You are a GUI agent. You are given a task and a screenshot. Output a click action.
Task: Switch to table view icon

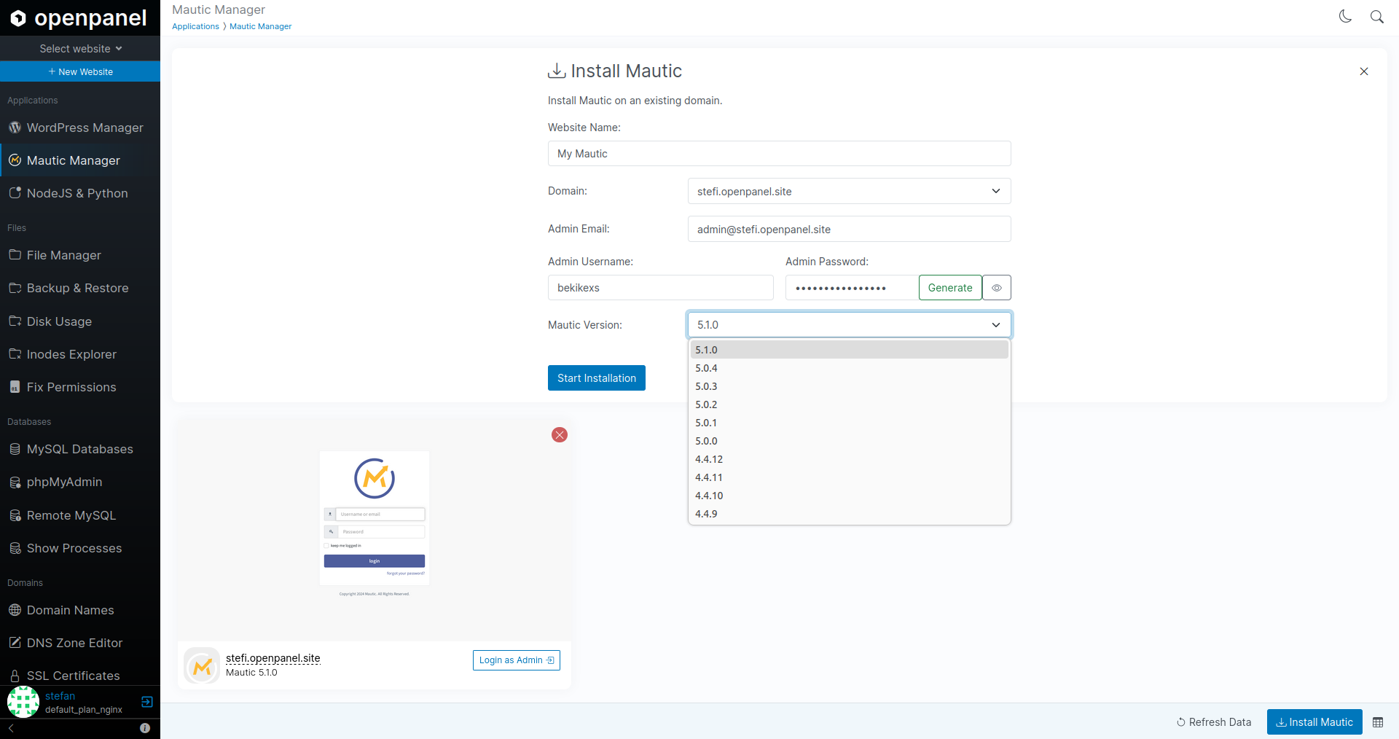[1378, 722]
